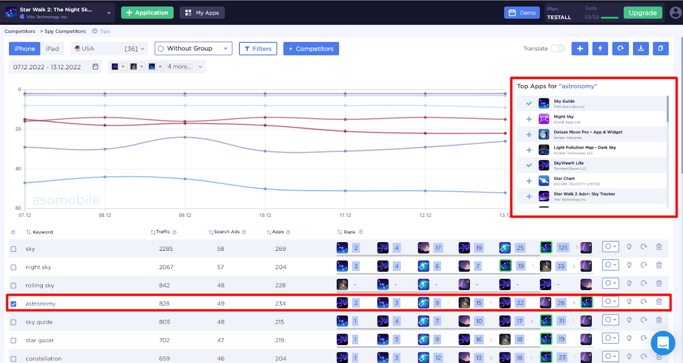Screen dimensions: 683x363
Task: Open My Apps
Action: [x=202, y=13]
